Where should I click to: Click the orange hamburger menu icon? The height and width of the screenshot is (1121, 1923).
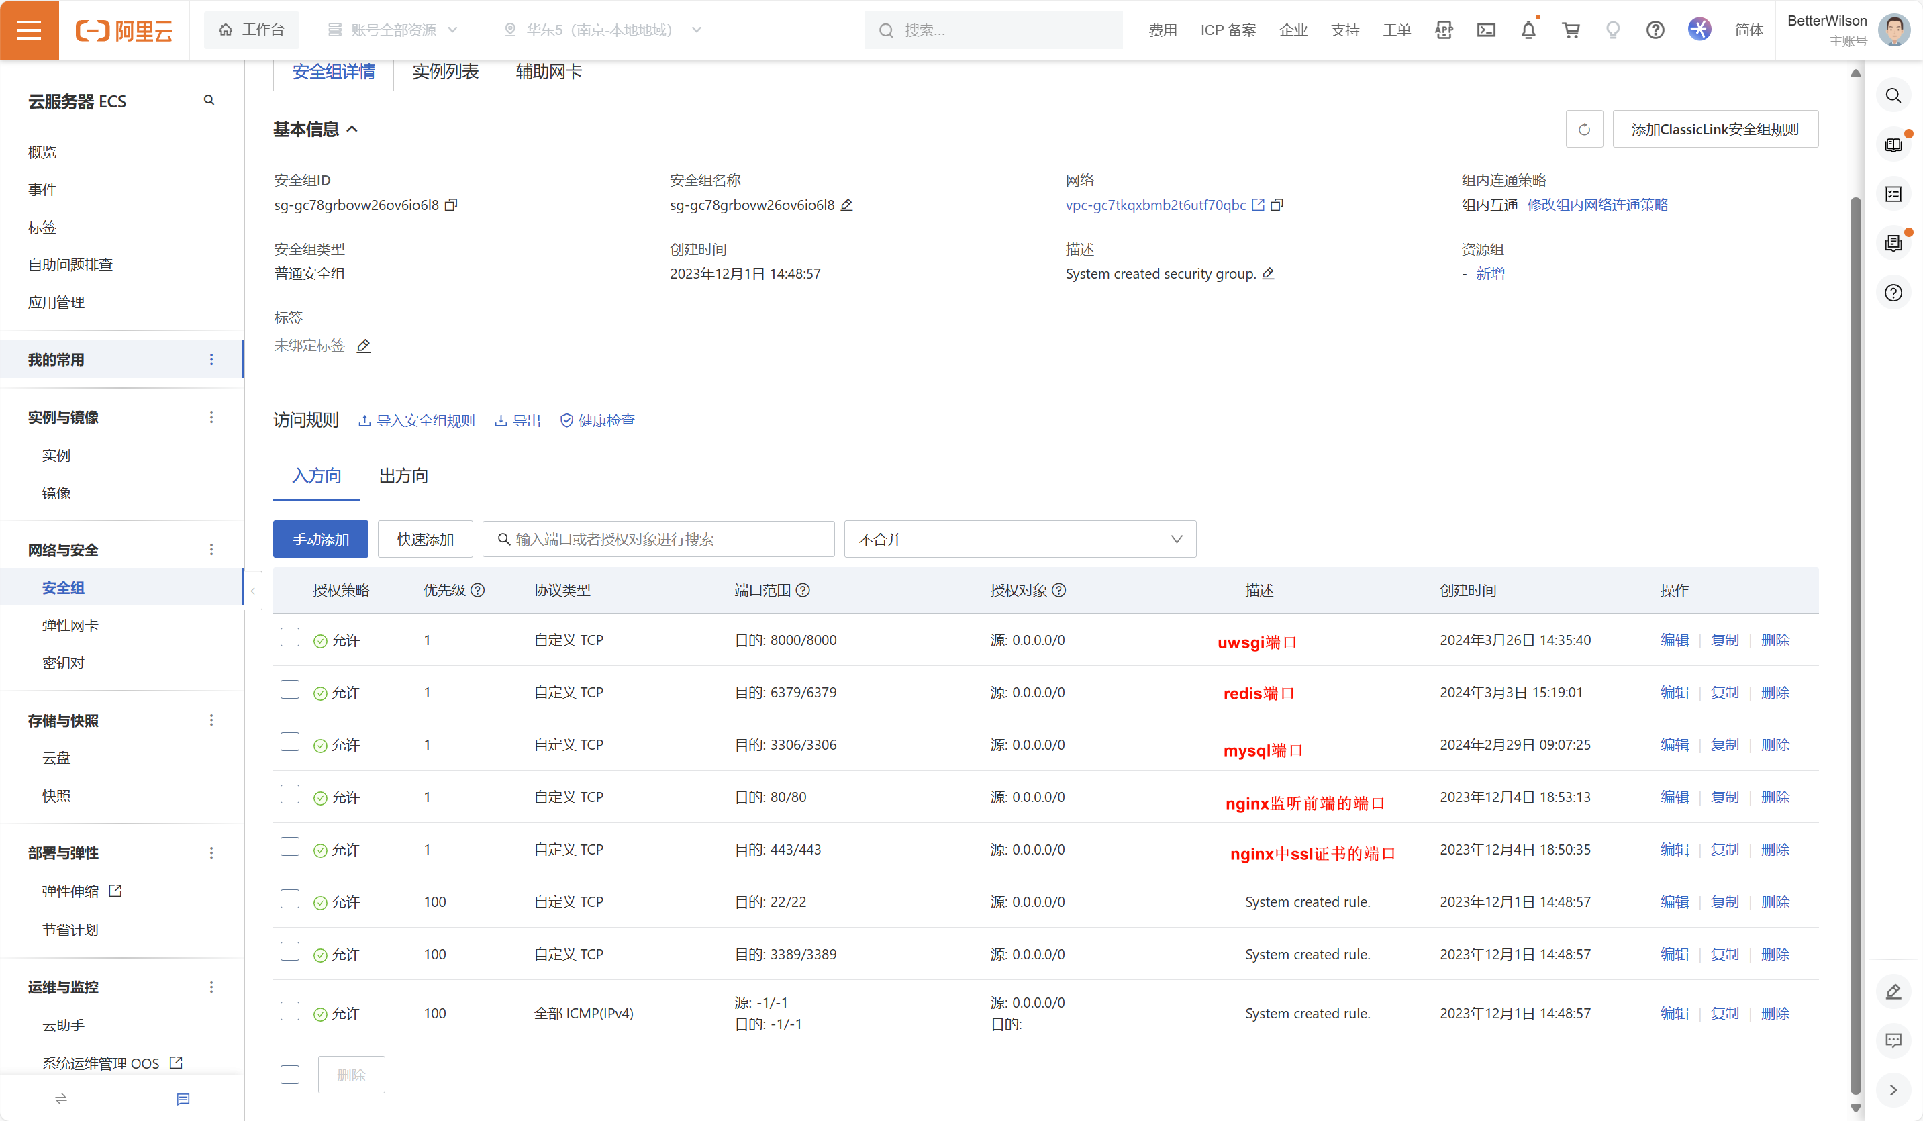29,30
